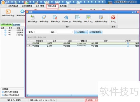Click the scroll-left arrow of horizontal scrollbar
The image size is (140, 102).
(27, 95)
